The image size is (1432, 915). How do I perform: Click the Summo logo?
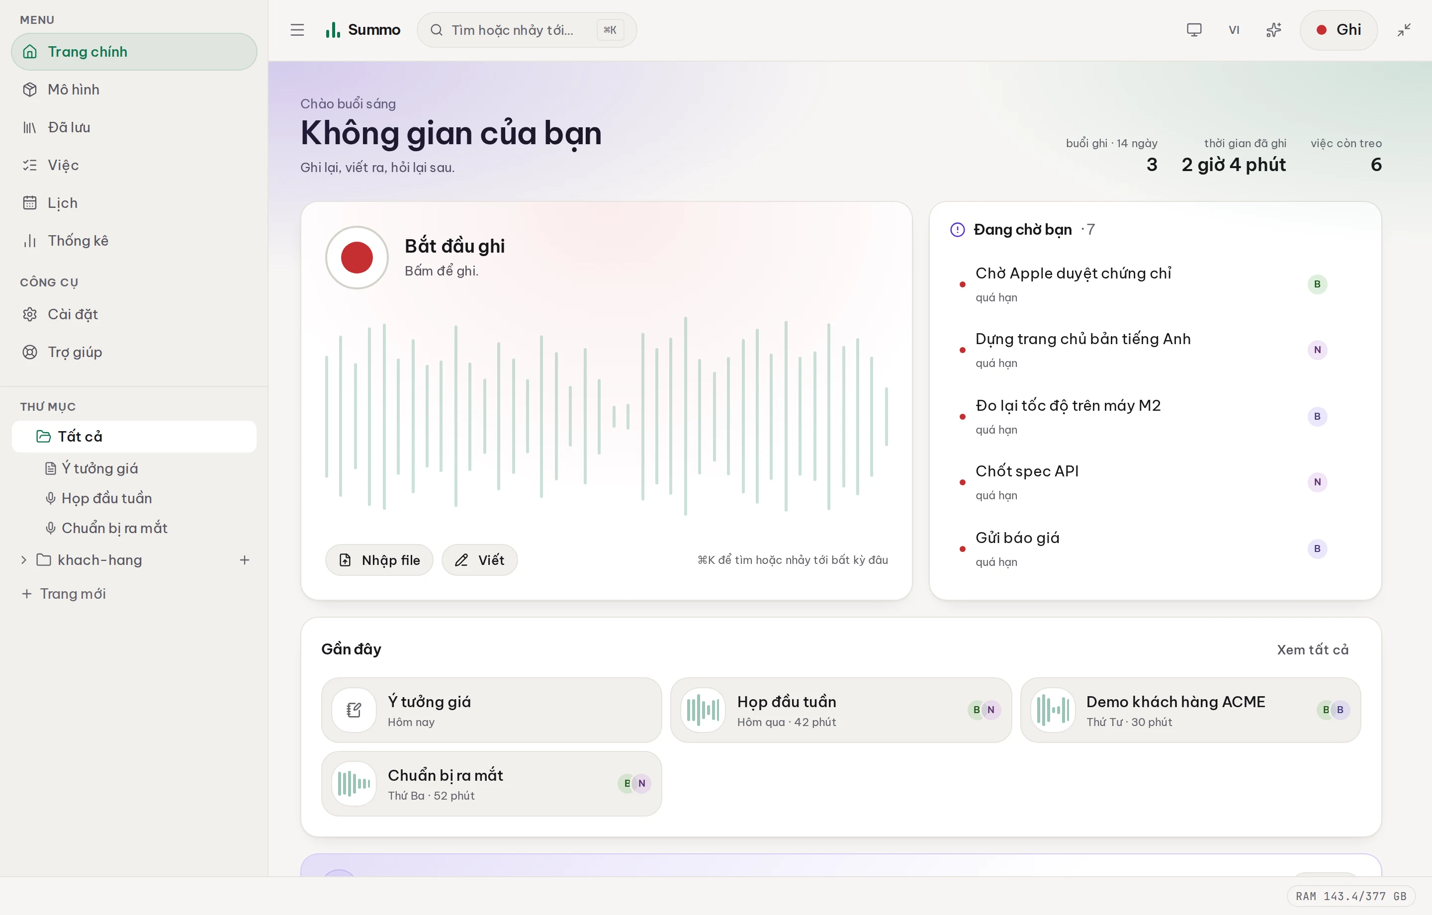click(363, 30)
